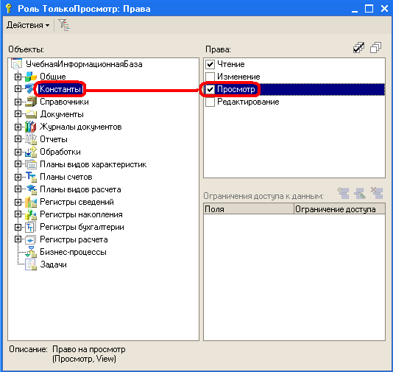Click the set all rights checkmark icon

359,48
